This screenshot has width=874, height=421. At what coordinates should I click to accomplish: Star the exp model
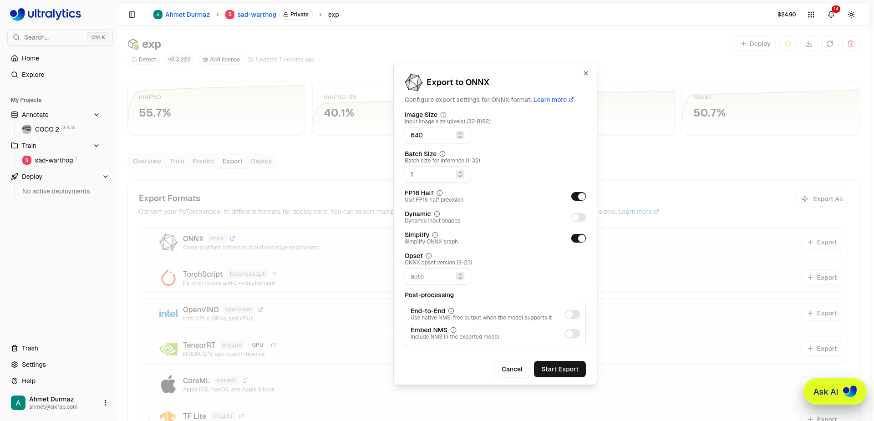coord(788,44)
